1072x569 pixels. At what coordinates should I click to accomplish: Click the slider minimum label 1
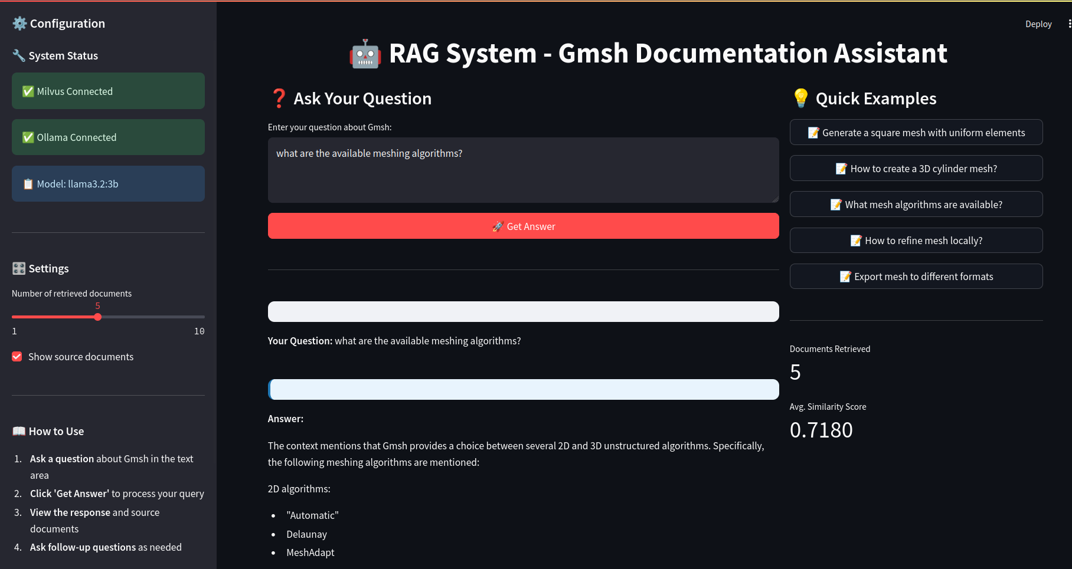[x=14, y=331]
